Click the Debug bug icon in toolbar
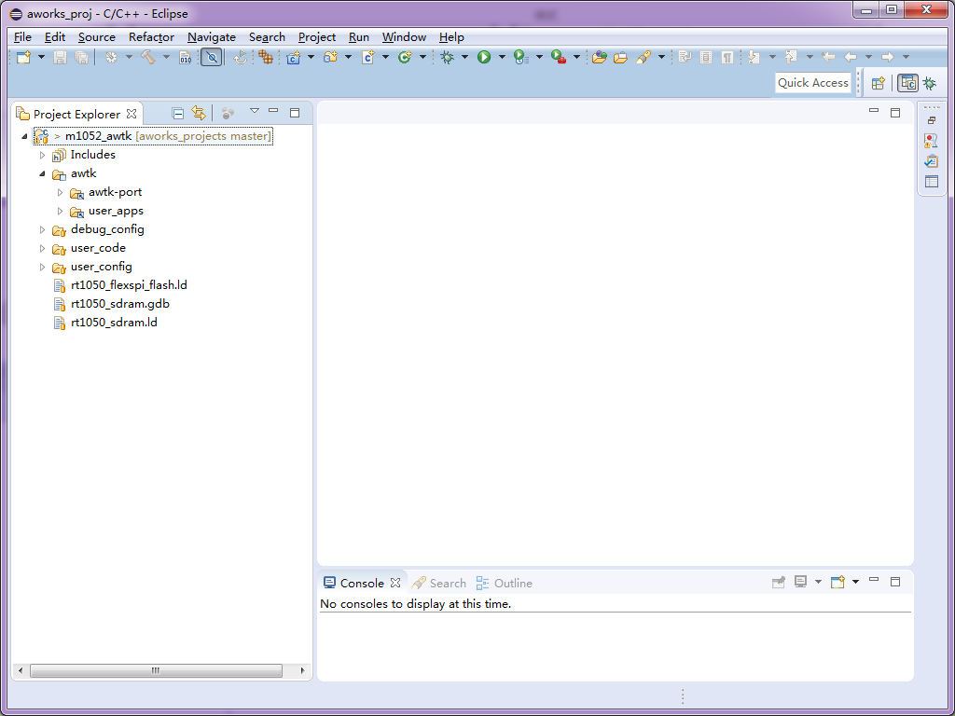Screen dimensions: 955x716 pyautogui.click(x=448, y=58)
